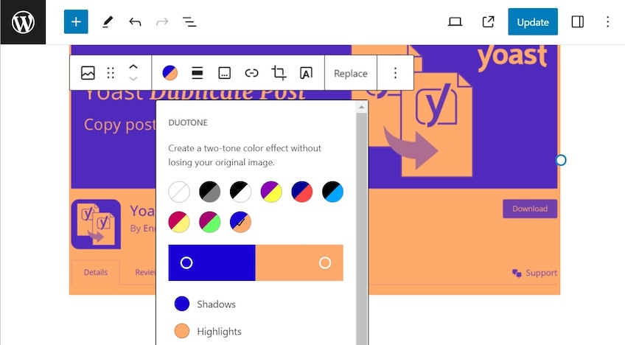Toggle the Settings sidebar panel
The image size is (625, 345).
tap(578, 22)
